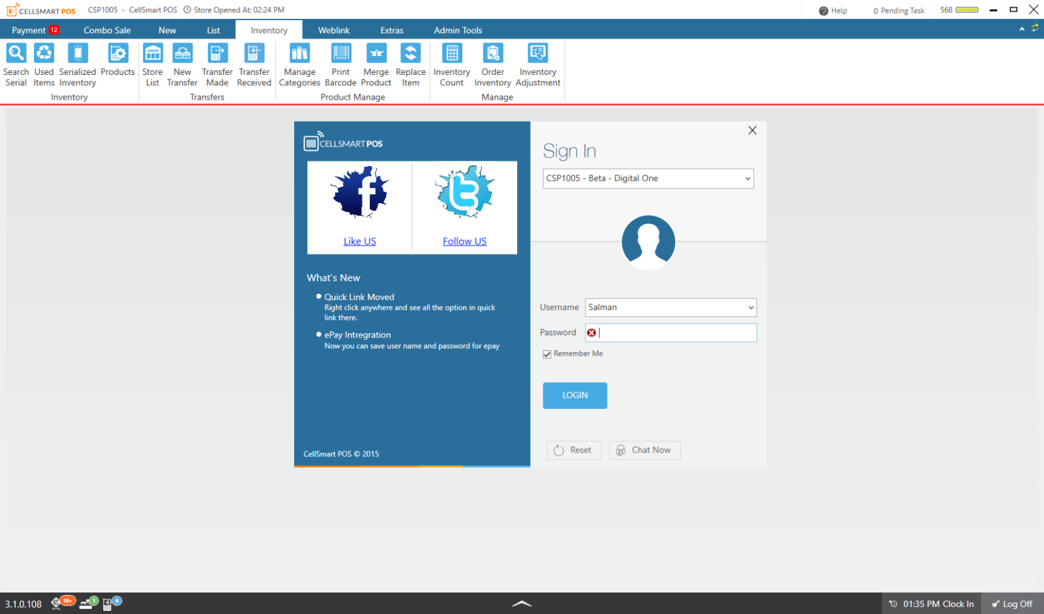Viewport: 1044px width, 614px height.
Task: Open the Username dropdown list
Action: pos(751,307)
